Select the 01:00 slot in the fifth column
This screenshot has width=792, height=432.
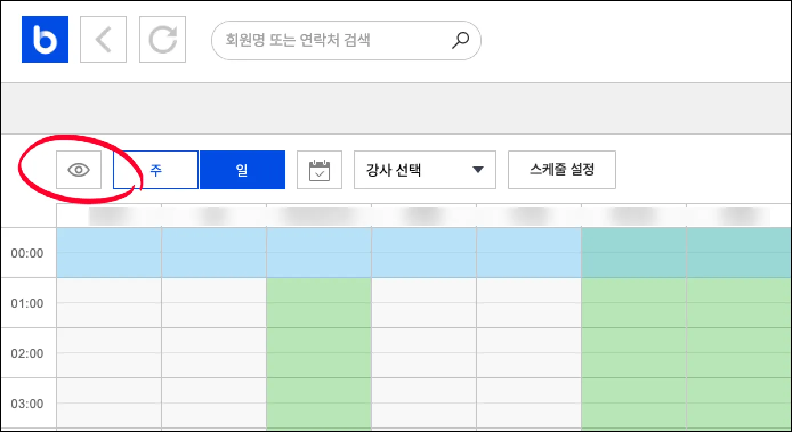[529, 303]
